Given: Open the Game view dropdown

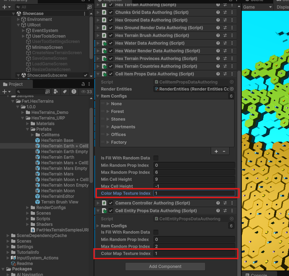Looking at the screenshot, I should tap(257, 7).
